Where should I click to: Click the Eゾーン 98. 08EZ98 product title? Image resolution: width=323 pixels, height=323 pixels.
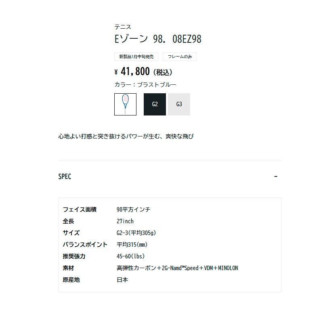pyautogui.click(x=158, y=39)
